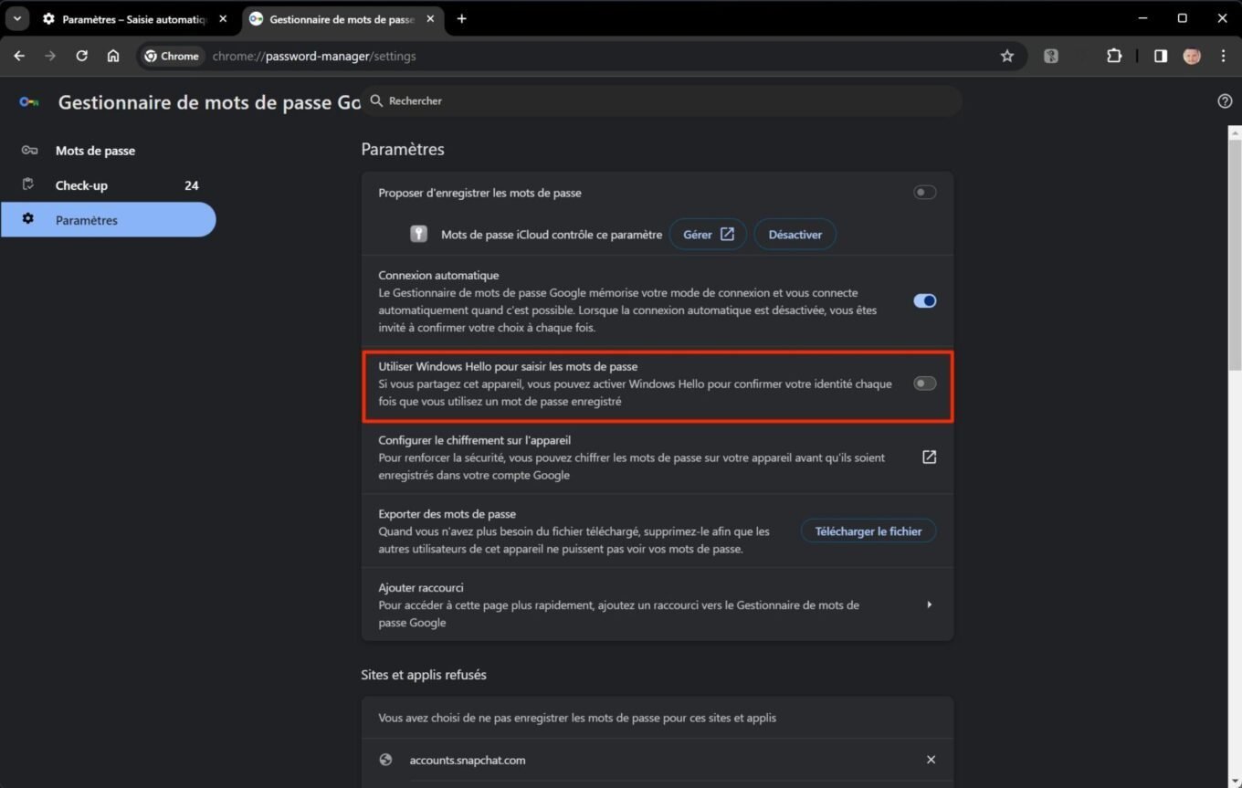1242x788 pixels.
Task: Close the Gestionnaire de mots de passe tab
Action: click(430, 18)
